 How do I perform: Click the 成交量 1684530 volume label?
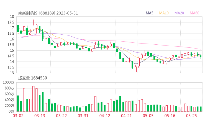(x=32, y=78)
